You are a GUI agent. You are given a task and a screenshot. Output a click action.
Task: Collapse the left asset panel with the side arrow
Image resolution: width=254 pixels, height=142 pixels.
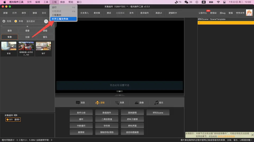[56, 23]
